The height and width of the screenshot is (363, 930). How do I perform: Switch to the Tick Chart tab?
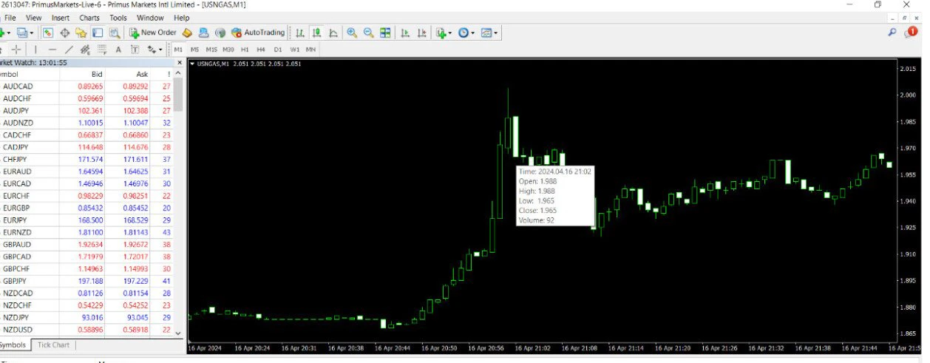(53, 345)
